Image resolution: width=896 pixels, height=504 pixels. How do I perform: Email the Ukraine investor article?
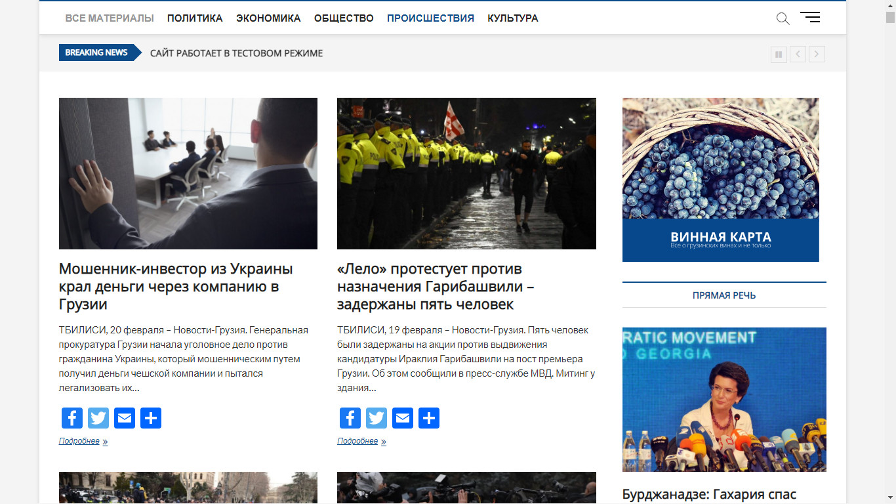point(125,418)
